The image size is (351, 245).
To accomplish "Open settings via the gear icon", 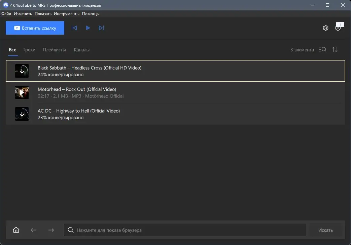I will pyautogui.click(x=326, y=28).
